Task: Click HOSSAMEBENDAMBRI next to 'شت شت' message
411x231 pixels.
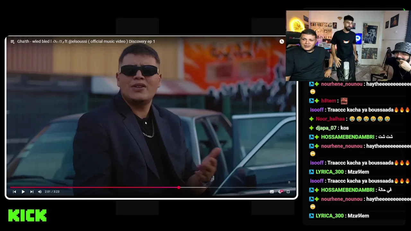Action: 347,137
